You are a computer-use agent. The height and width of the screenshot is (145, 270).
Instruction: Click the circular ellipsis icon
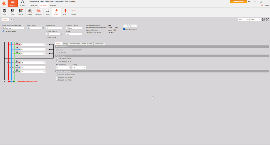(x=263, y=19)
